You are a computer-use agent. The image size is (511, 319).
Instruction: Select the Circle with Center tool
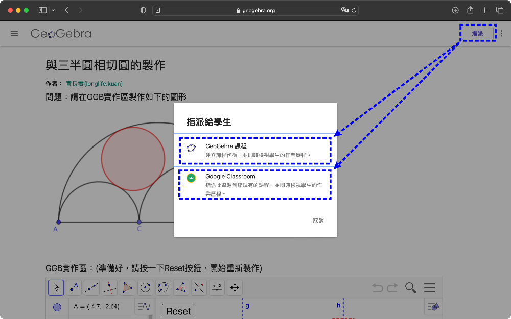tap(145, 287)
